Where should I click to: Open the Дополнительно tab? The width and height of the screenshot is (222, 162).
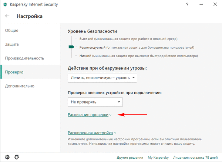(x=20, y=86)
